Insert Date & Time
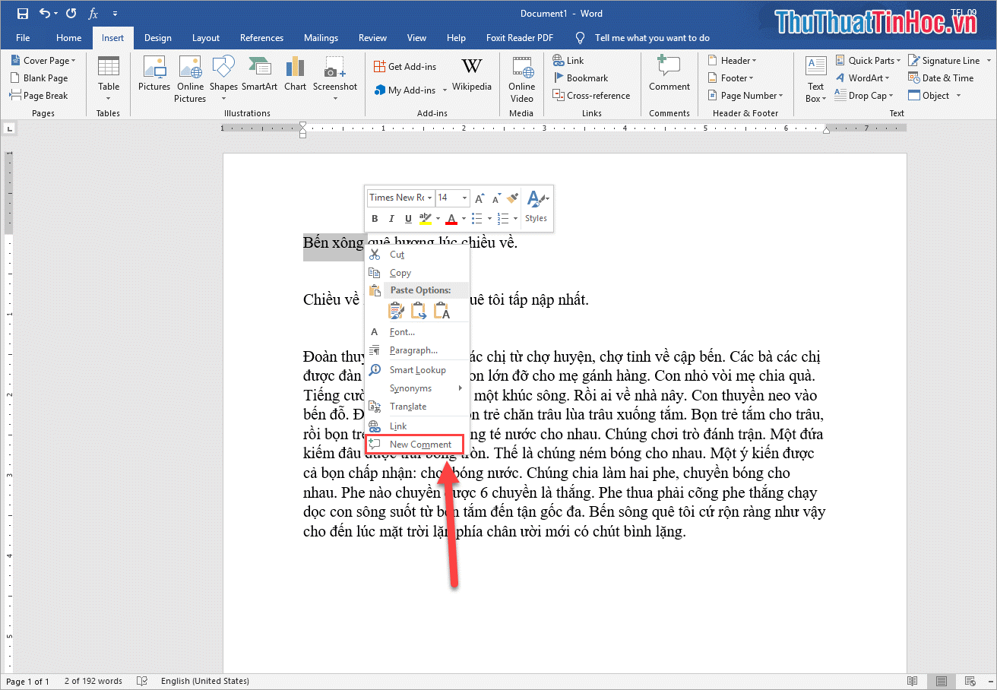Viewport: 997px width, 690px height. tap(941, 78)
